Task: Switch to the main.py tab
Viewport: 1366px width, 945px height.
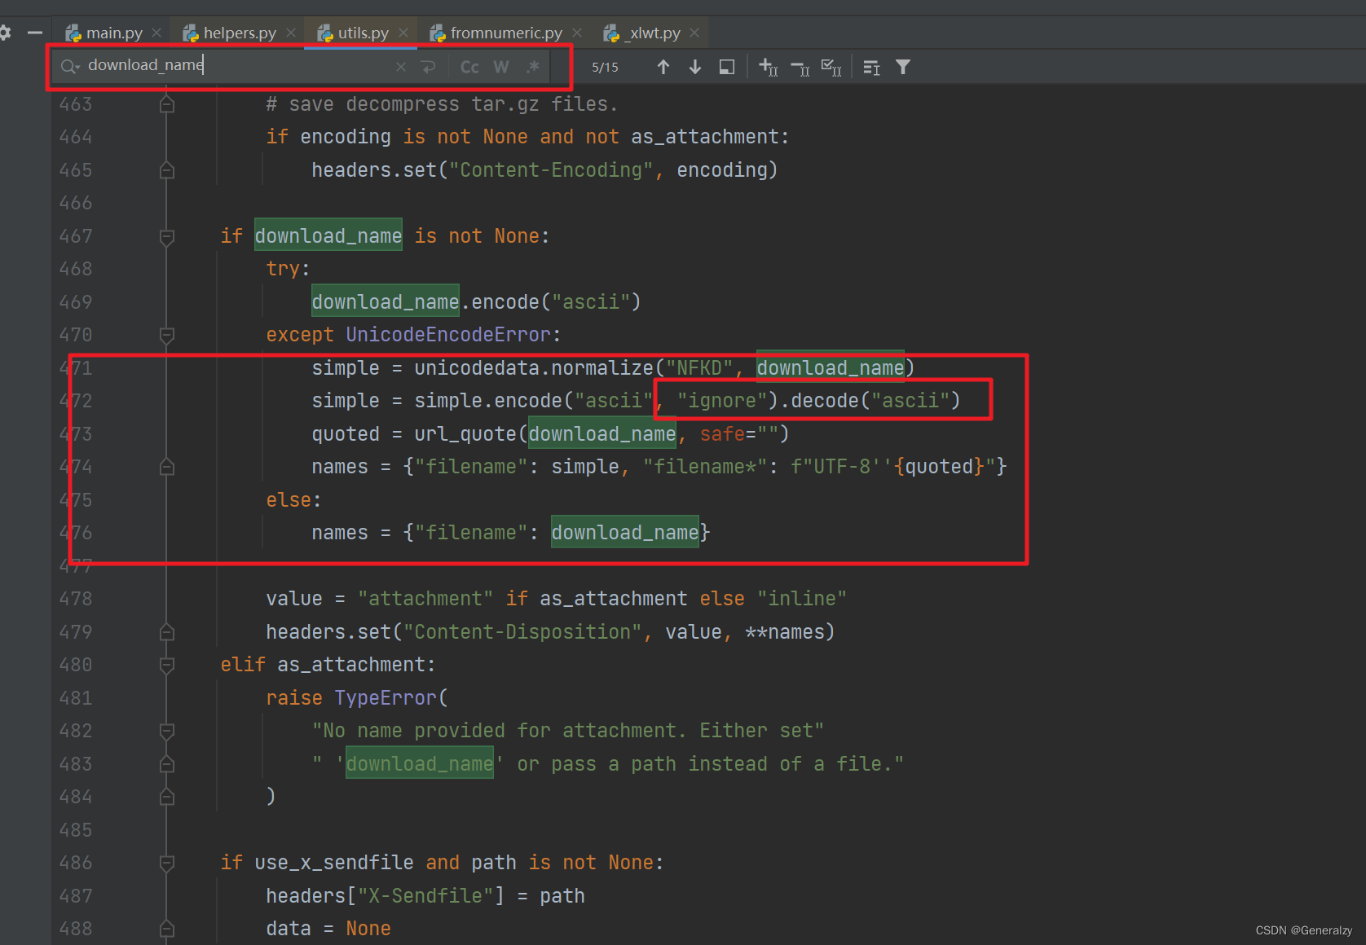Action: point(114,33)
